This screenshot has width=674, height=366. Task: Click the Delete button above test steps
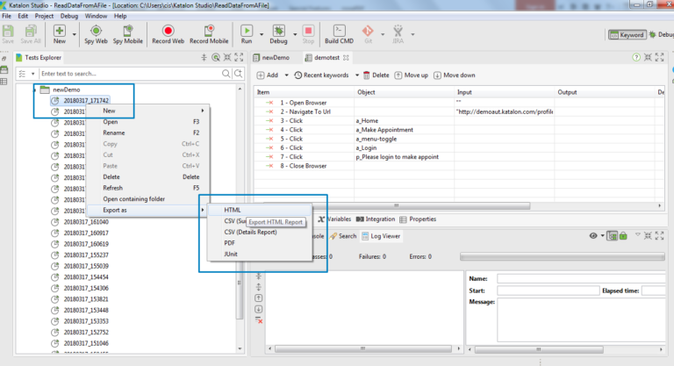[x=376, y=75]
